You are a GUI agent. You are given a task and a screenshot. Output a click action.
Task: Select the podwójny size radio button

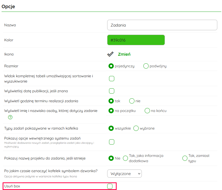[146, 66]
